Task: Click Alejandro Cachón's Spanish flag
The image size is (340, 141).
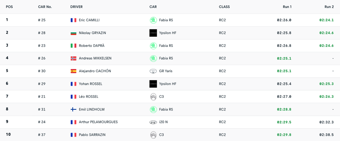Action: point(73,71)
